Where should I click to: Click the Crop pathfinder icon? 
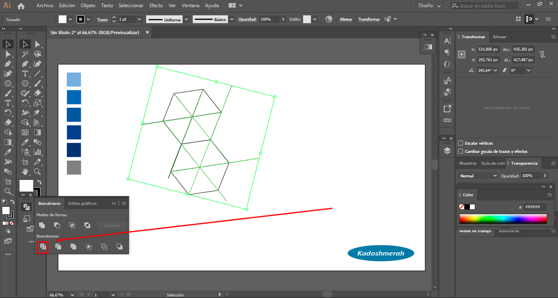pyautogui.click(x=88, y=247)
